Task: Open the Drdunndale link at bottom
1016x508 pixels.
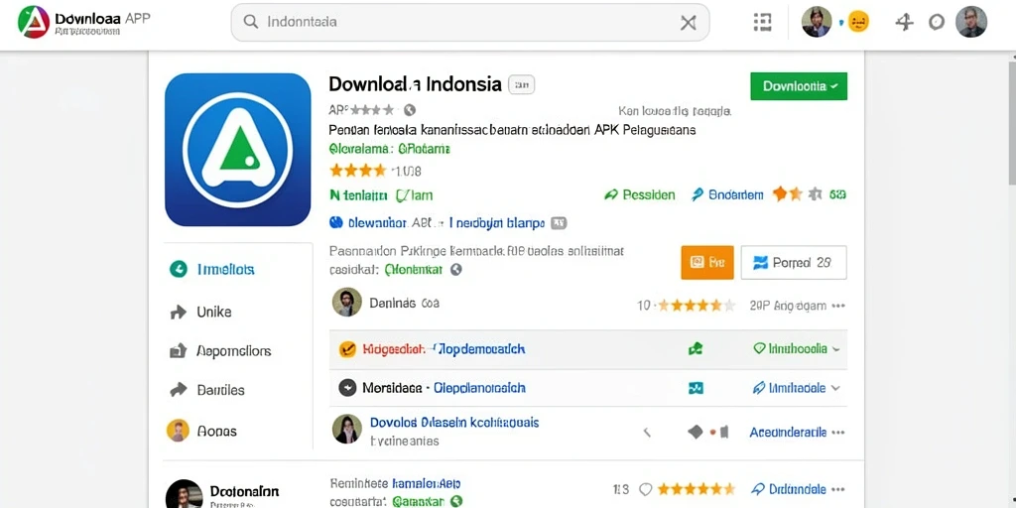Action: (789, 489)
